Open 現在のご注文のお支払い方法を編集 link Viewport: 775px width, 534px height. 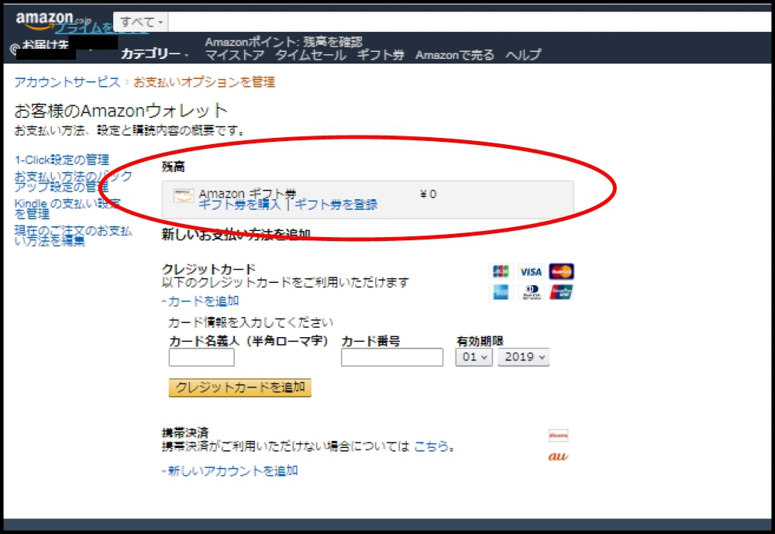73,236
